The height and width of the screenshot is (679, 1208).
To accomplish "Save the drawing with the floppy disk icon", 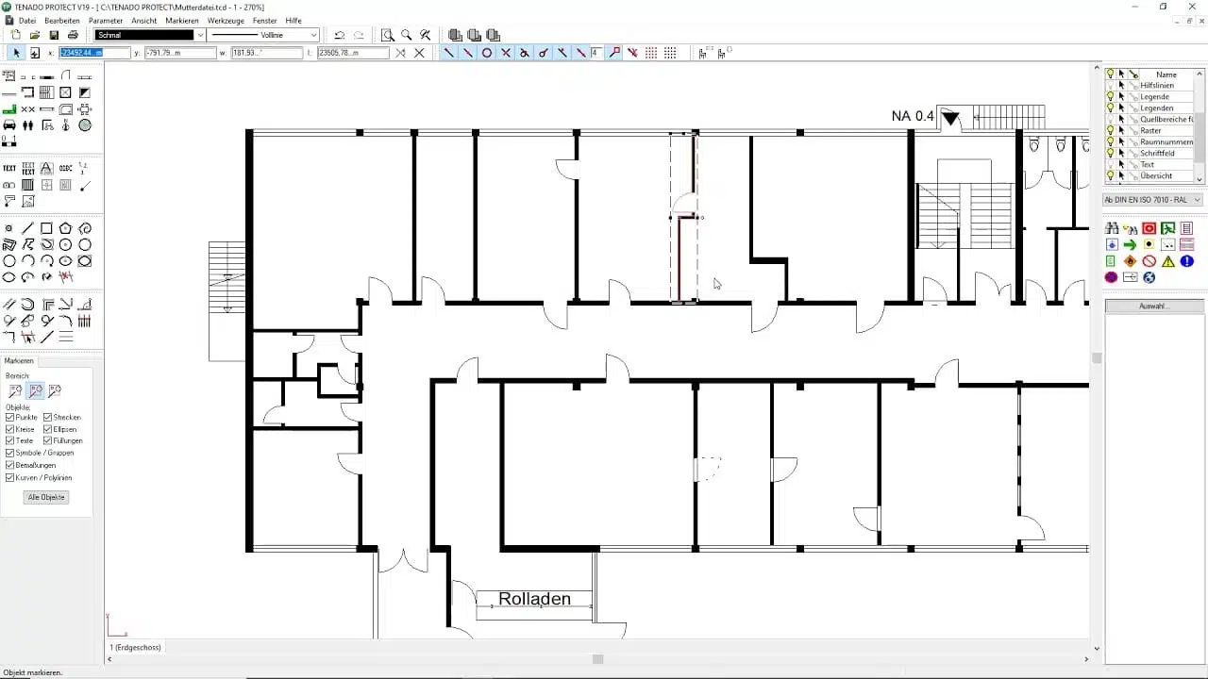I will [x=54, y=35].
